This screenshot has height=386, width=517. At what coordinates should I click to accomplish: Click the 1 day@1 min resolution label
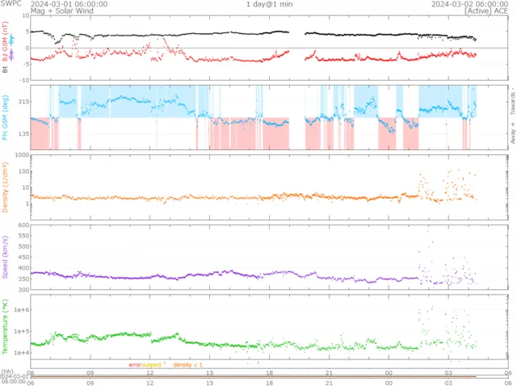[x=269, y=4]
